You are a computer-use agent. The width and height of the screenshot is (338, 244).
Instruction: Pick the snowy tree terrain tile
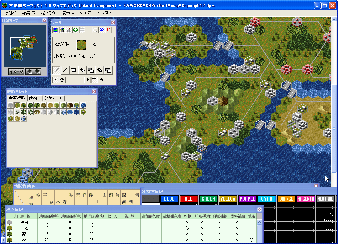tap(17, 112)
